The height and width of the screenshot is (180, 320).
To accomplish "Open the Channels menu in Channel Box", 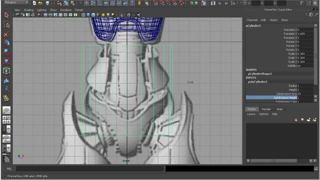I will (x=252, y=20).
